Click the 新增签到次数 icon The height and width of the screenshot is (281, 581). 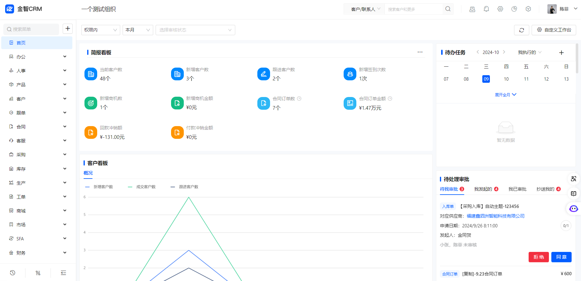coord(350,74)
